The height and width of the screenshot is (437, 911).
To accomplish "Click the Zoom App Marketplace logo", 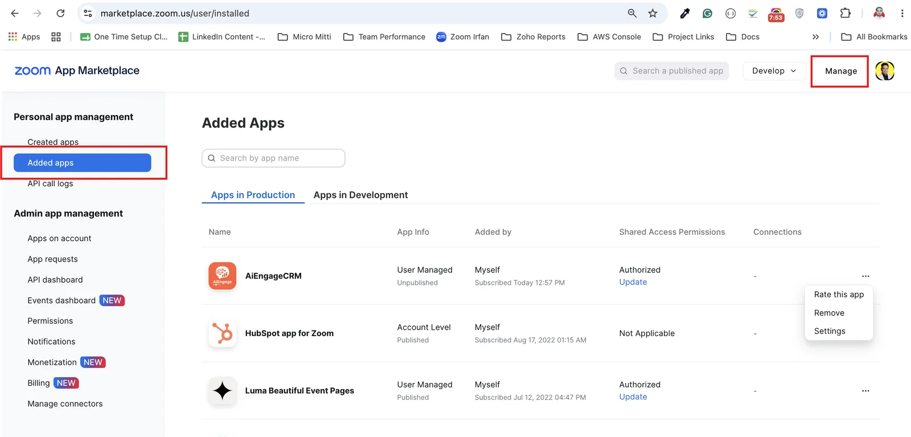I will point(77,71).
